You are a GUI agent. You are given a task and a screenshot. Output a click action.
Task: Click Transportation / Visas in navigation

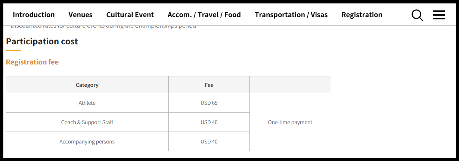(x=291, y=15)
